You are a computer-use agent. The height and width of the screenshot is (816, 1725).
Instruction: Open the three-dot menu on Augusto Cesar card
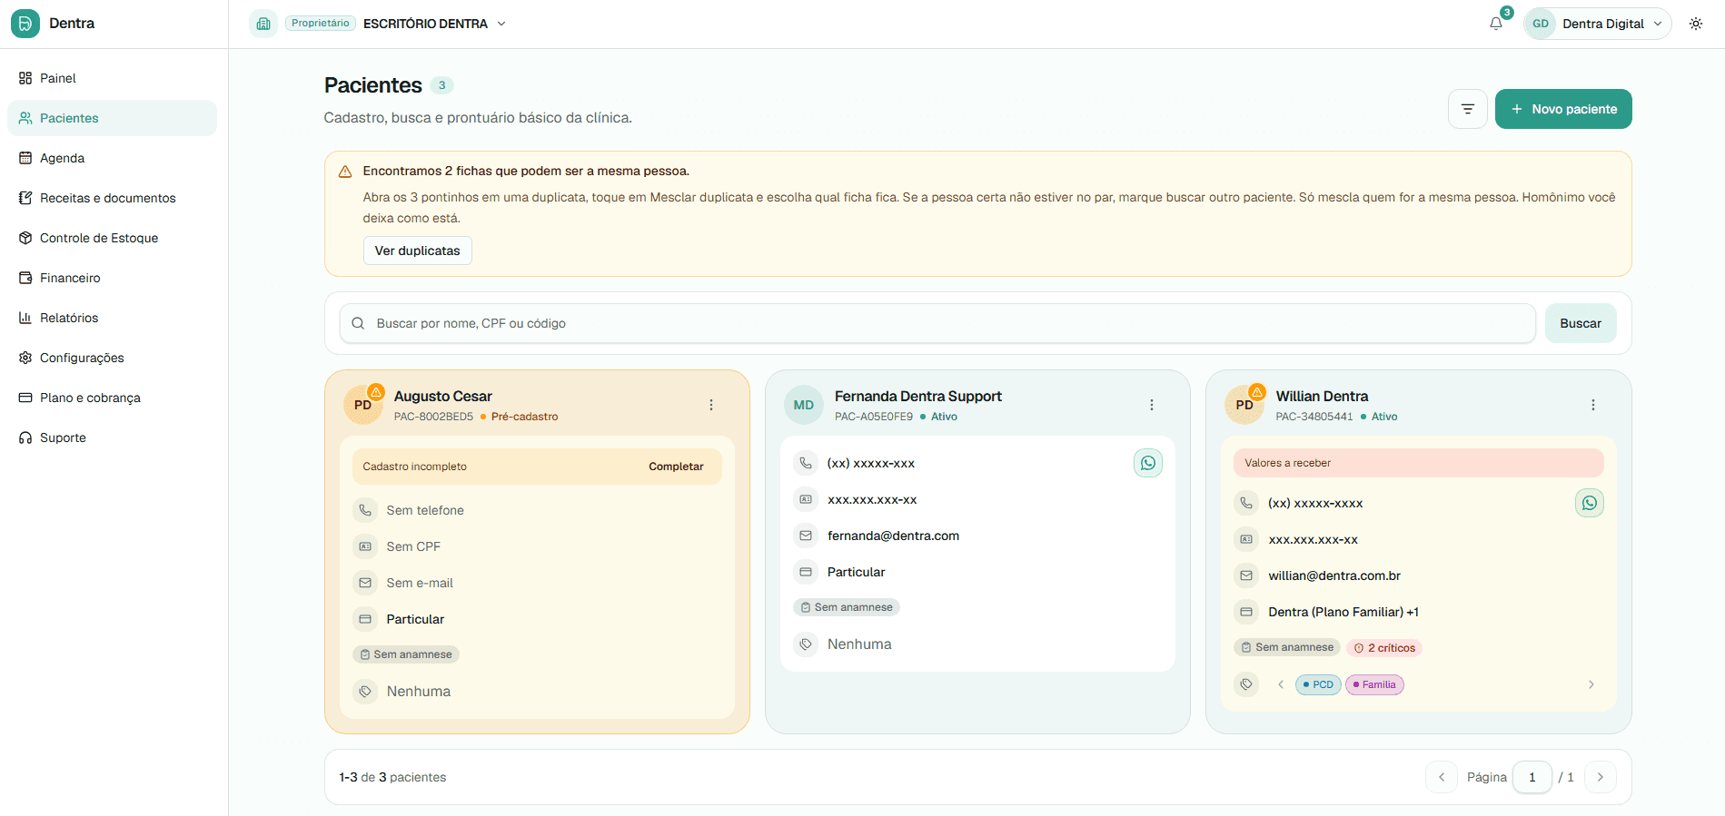point(711,405)
